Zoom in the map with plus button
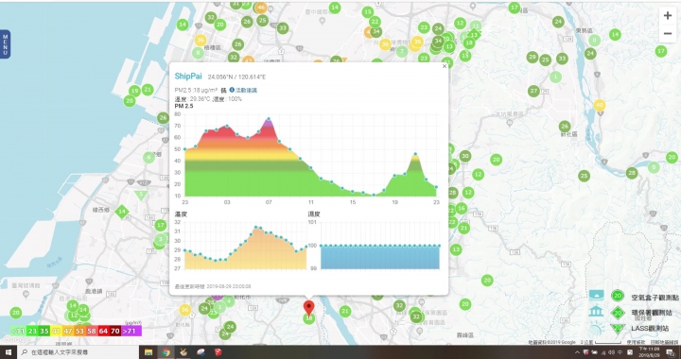The height and width of the screenshot is (359, 681). 668,16
